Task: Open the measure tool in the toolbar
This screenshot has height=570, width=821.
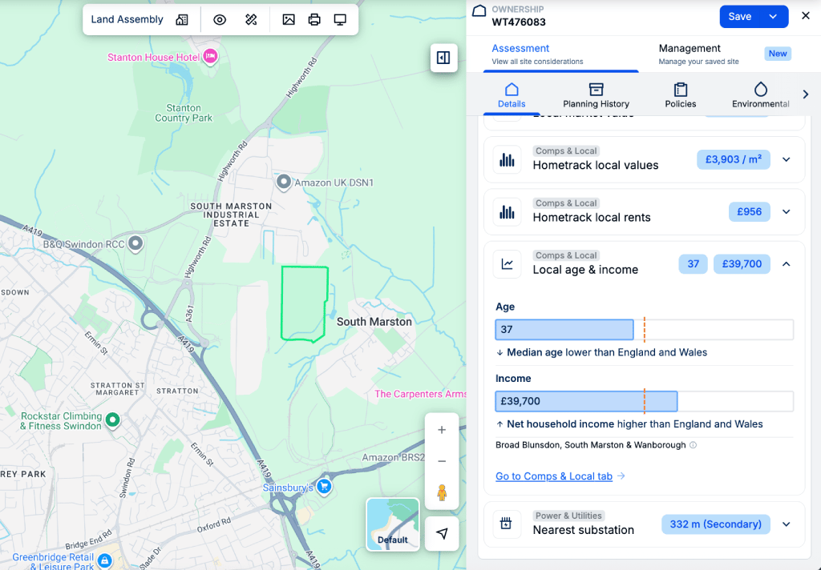Action: point(252,18)
